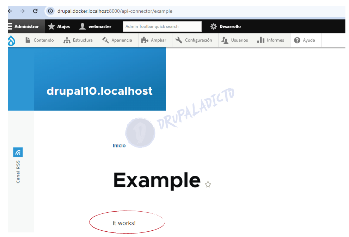Open the Desarrollo gear menu
This screenshot has height=237, width=349.
point(226,26)
